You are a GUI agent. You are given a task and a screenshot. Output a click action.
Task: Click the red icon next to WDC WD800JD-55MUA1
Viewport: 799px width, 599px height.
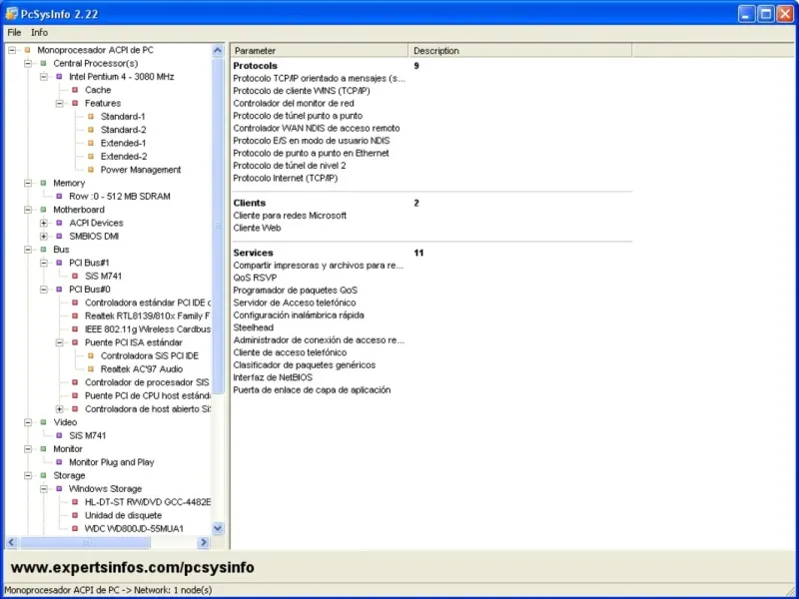click(75, 529)
